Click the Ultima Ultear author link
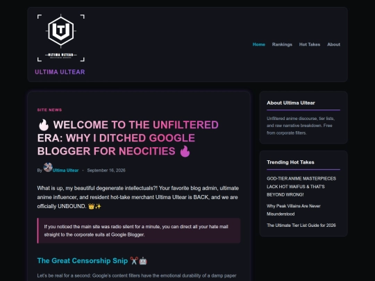 [65, 171]
